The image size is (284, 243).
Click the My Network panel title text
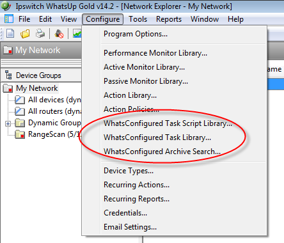38,51
